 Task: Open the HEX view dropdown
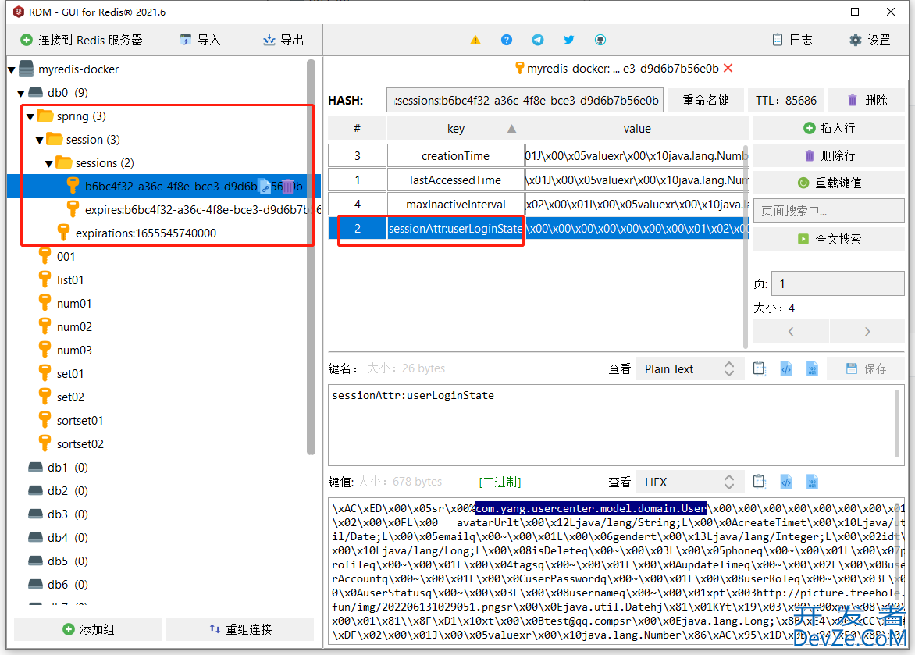[x=689, y=482]
